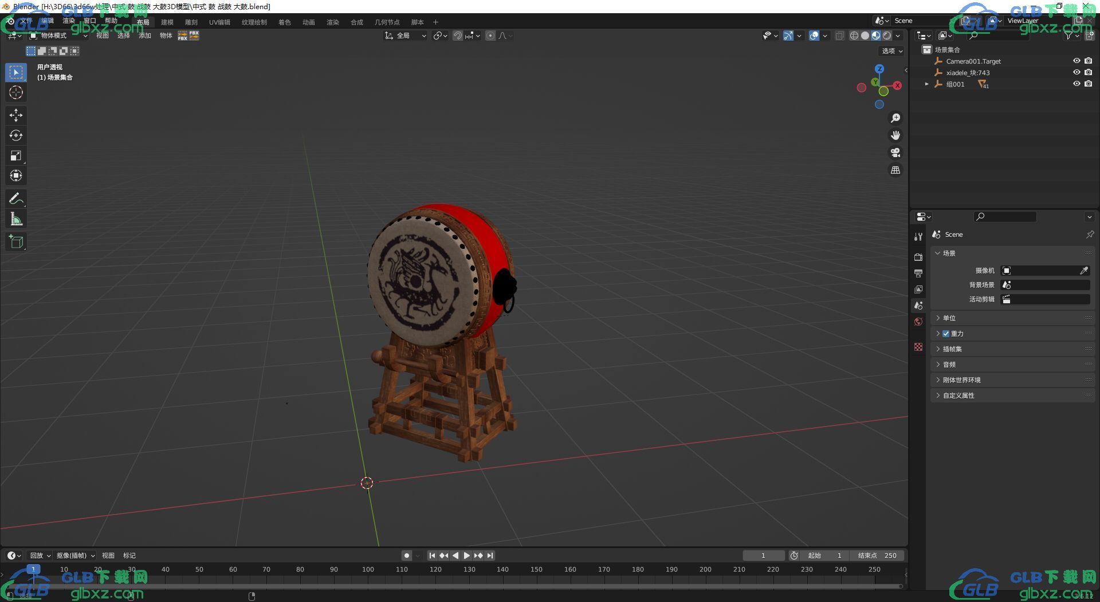Open the 物体模式 mode dropdown

pyautogui.click(x=58, y=36)
